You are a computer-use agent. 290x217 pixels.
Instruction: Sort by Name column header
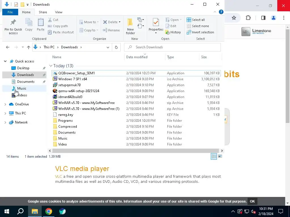pos(57,57)
